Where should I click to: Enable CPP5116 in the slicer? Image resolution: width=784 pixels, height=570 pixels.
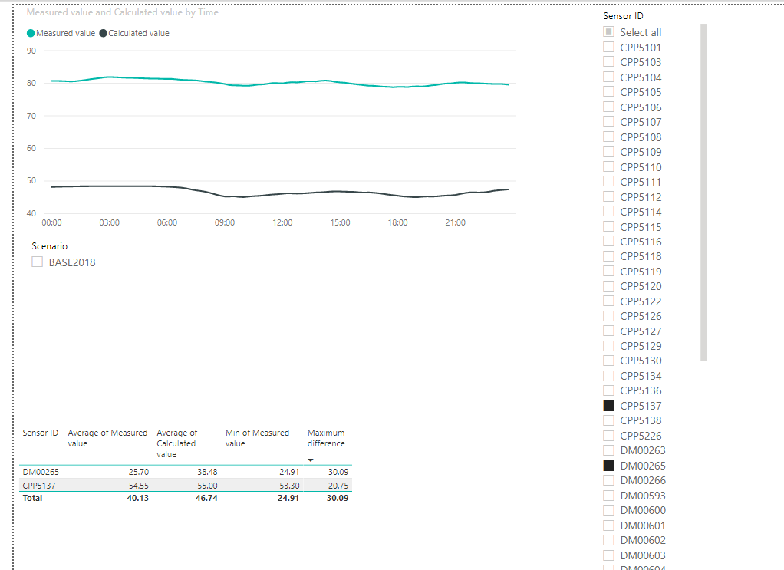point(608,241)
